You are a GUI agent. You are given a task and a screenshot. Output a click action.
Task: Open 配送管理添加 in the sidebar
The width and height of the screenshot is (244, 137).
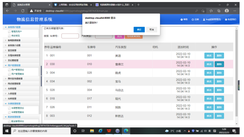(18, 121)
